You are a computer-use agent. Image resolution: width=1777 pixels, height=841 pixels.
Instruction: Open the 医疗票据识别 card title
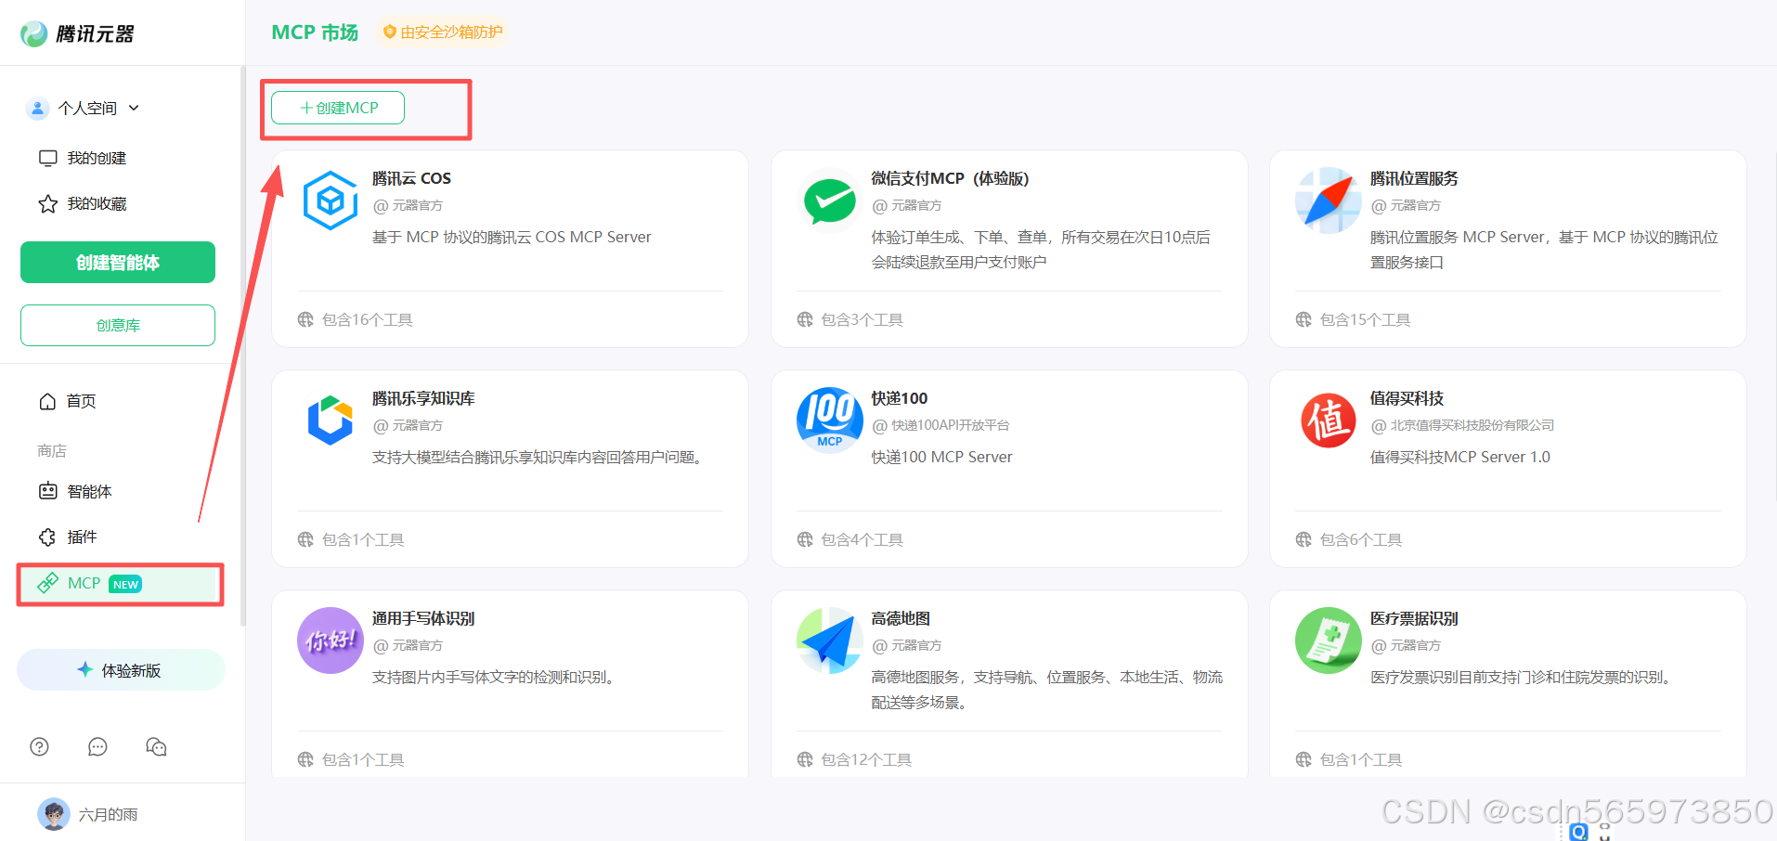(1414, 618)
